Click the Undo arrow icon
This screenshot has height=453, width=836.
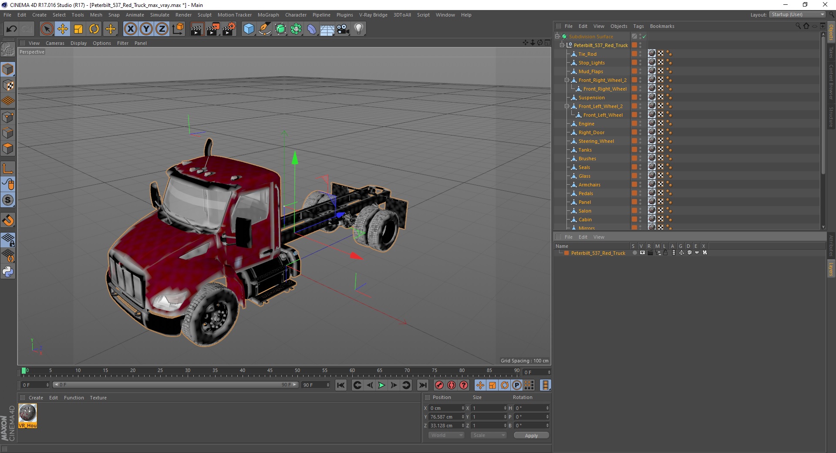(11, 29)
